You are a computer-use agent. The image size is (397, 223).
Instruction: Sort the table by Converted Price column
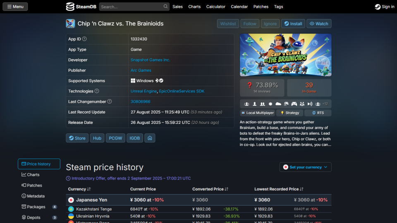click(210, 189)
